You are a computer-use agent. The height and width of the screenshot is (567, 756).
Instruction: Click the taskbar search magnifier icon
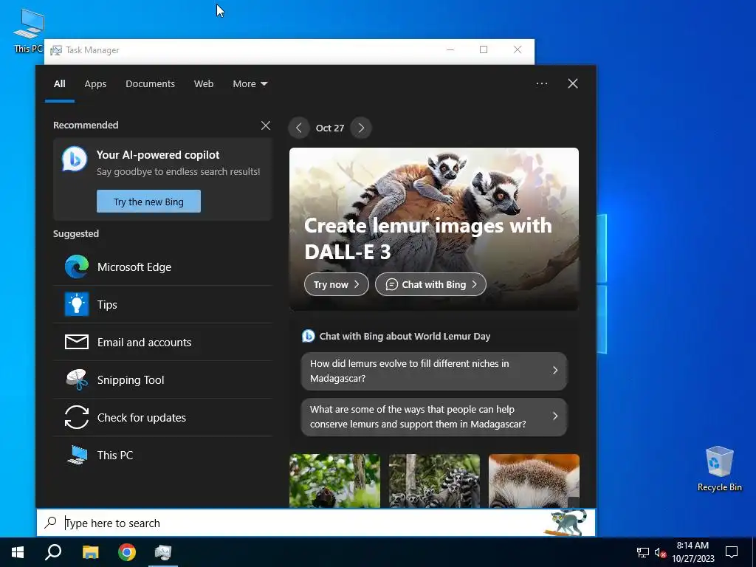tap(53, 552)
